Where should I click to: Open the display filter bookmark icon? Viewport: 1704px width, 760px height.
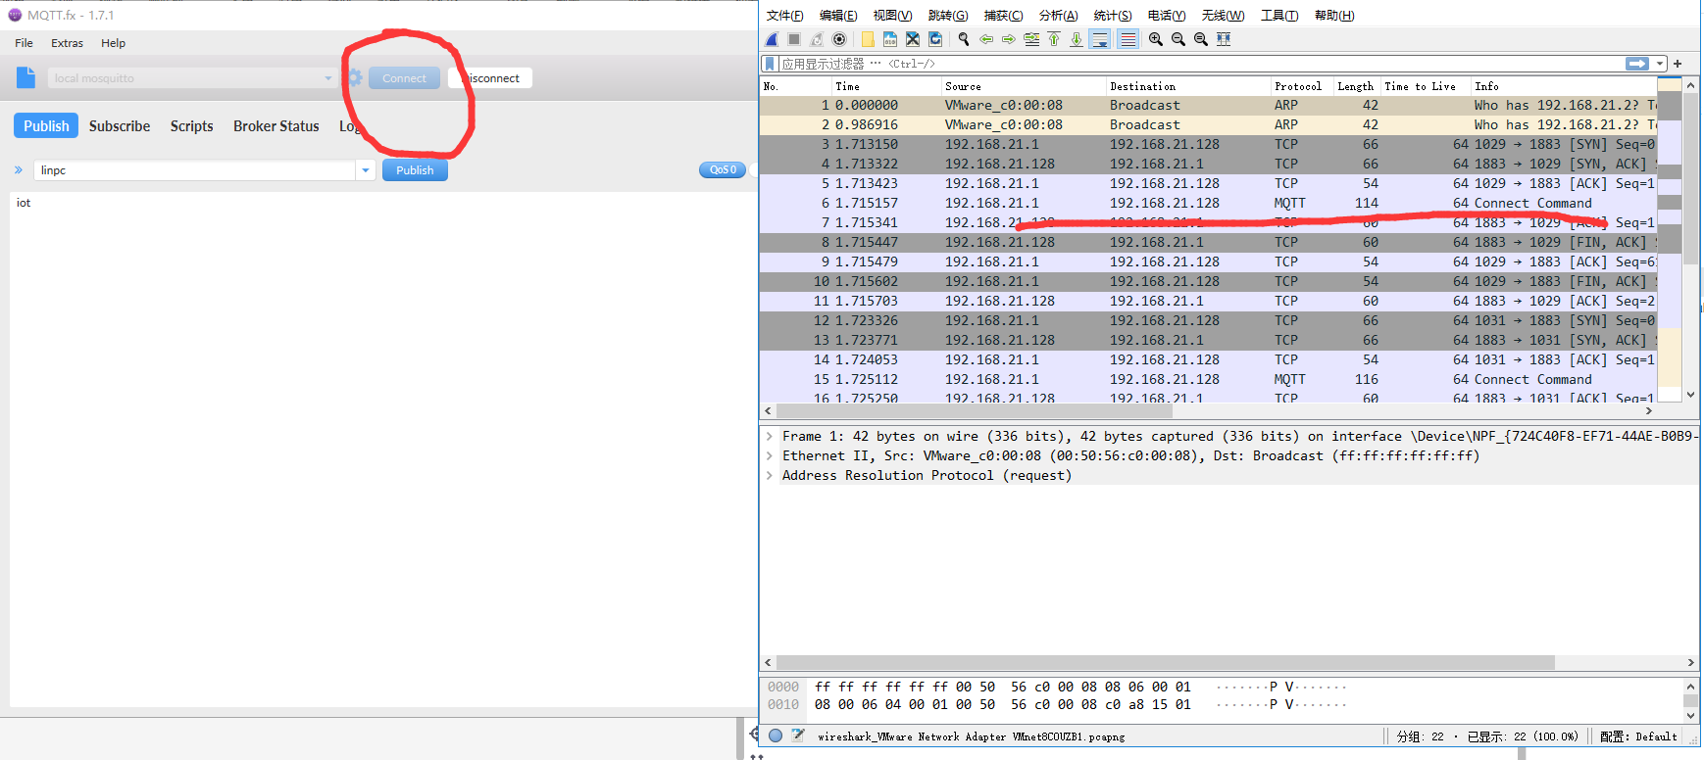[771, 64]
